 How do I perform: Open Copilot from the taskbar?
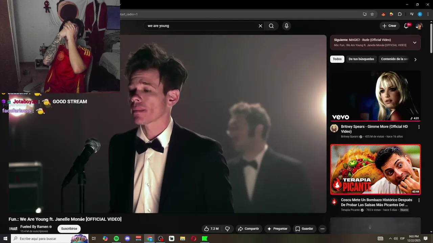(x=105, y=239)
